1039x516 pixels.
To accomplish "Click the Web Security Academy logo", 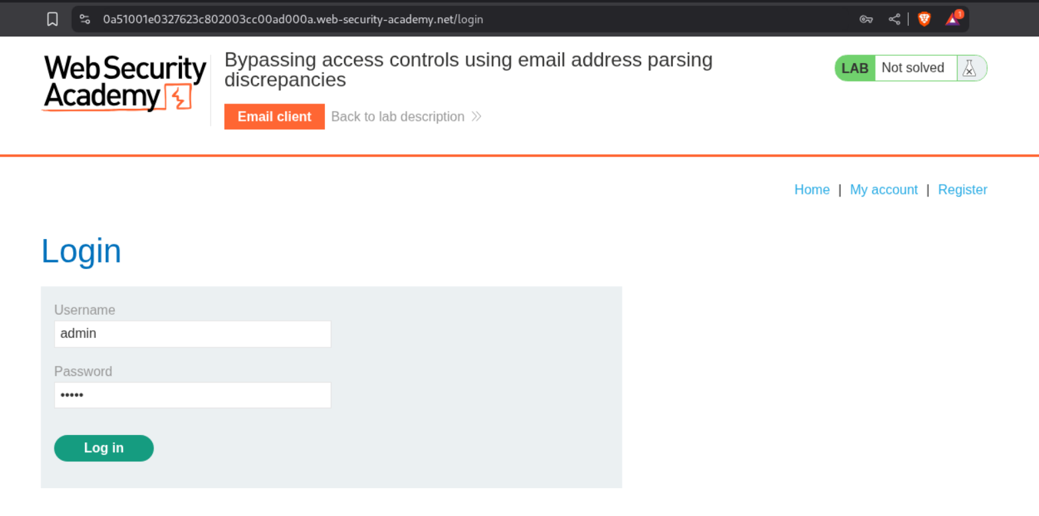I will point(124,83).
